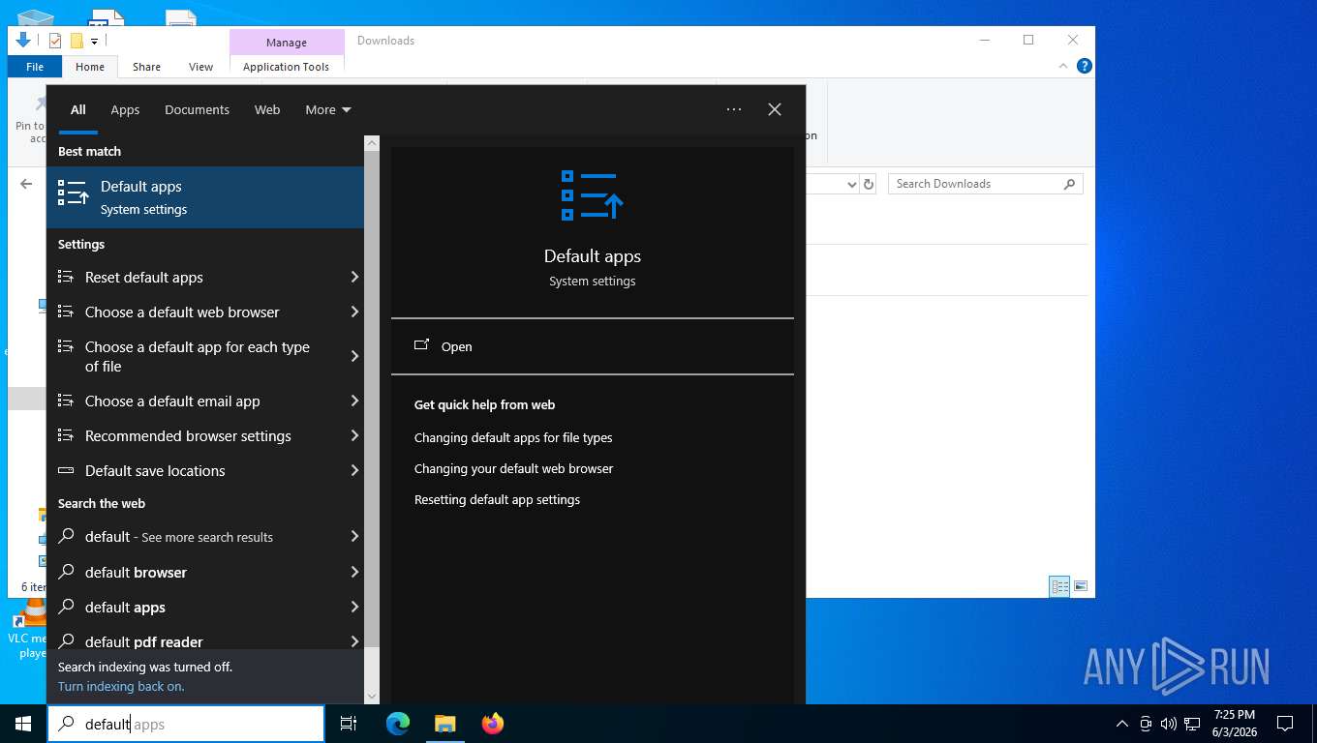This screenshot has width=1317, height=743.
Task: Open the notification center icon
Action: coord(1285,724)
